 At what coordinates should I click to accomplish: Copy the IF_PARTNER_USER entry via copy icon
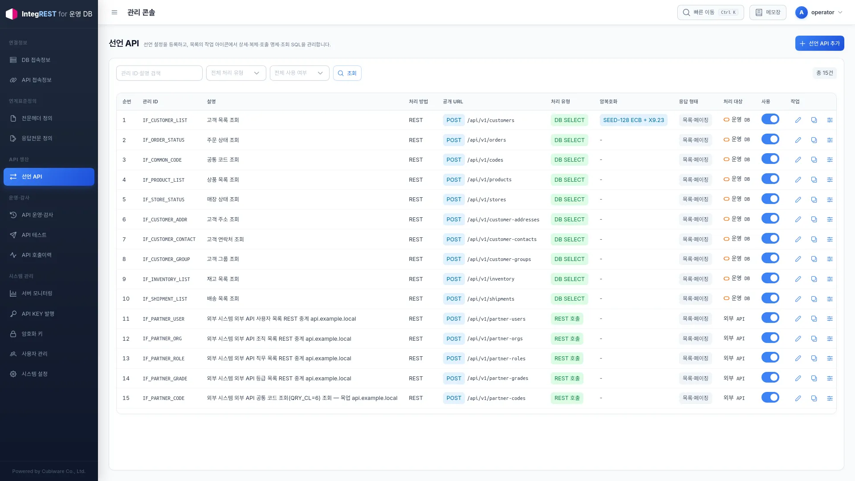point(814,319)
